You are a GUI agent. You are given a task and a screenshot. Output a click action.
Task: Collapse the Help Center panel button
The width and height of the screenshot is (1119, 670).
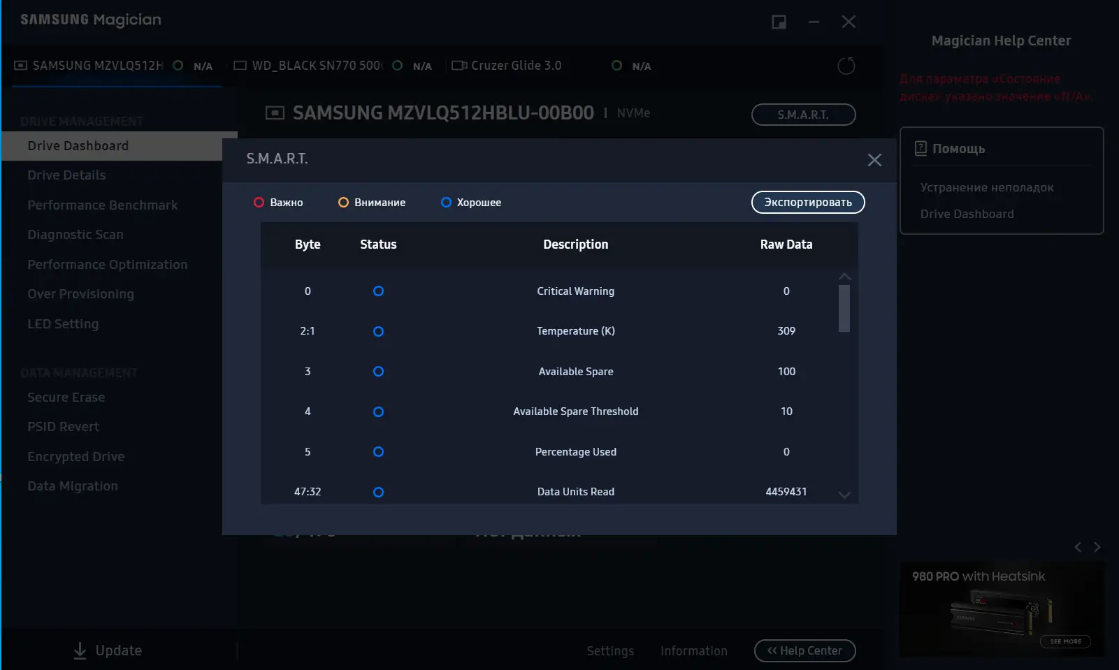pyautogui.click(x=804, y=650)
